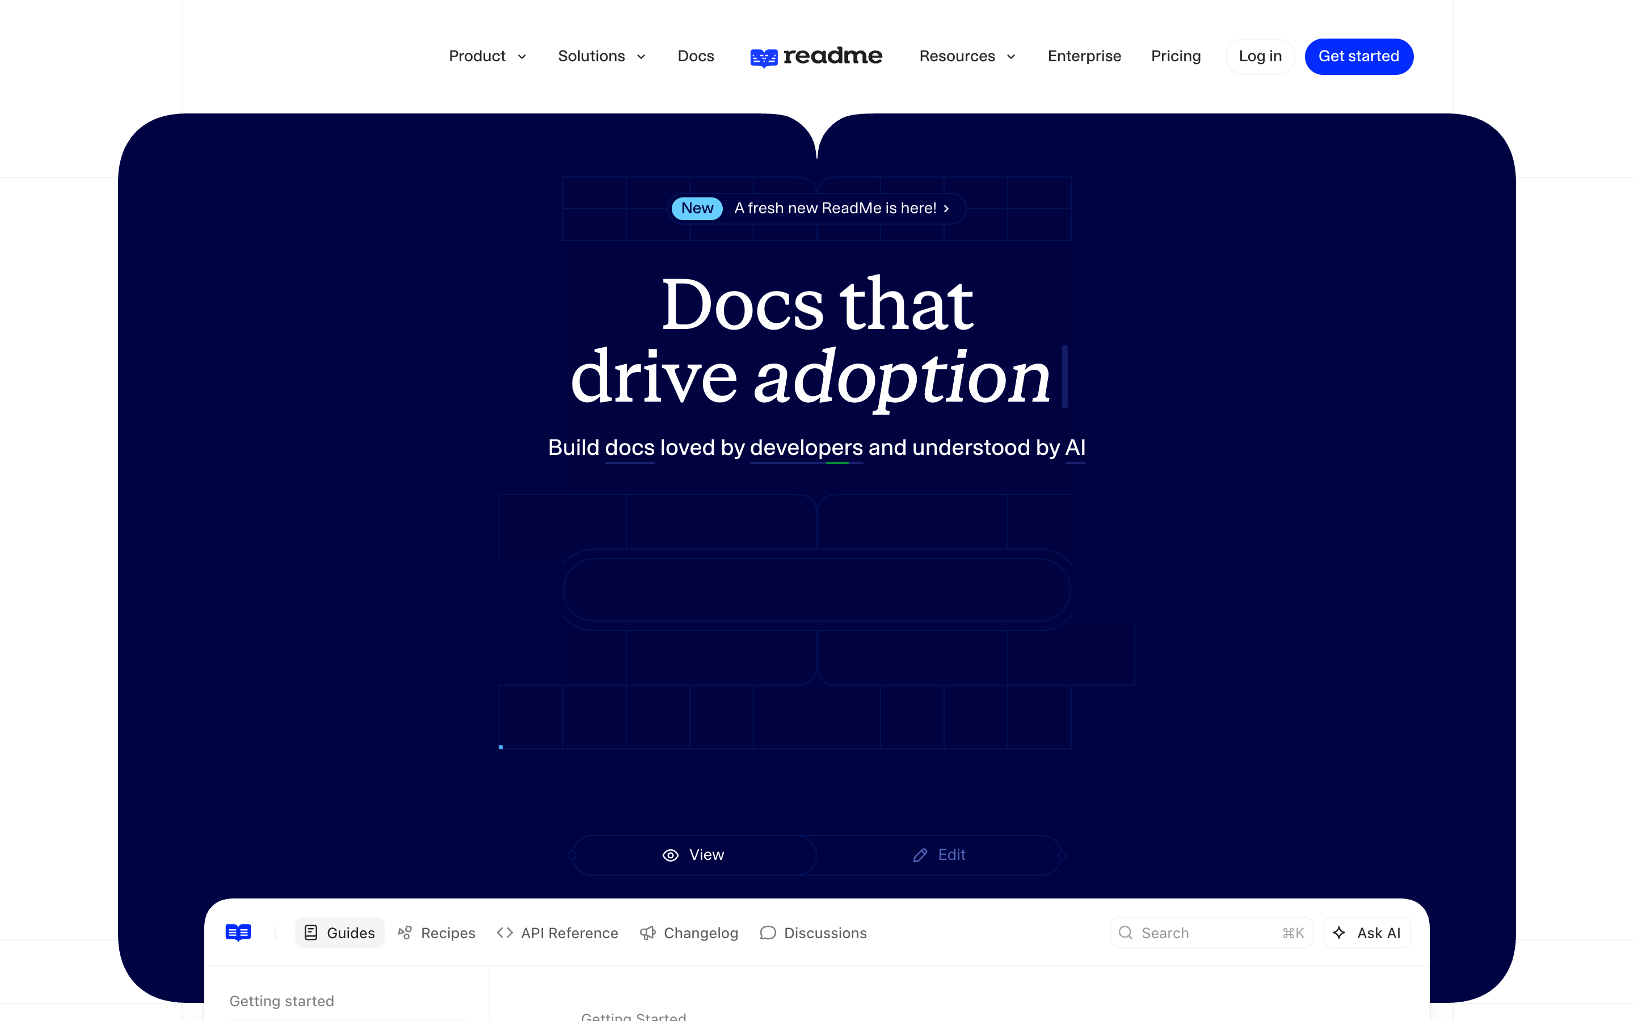Click the pencil icon beside Edit
This screenshot has width=1634, height=1021.
click(x=920, y=855)
